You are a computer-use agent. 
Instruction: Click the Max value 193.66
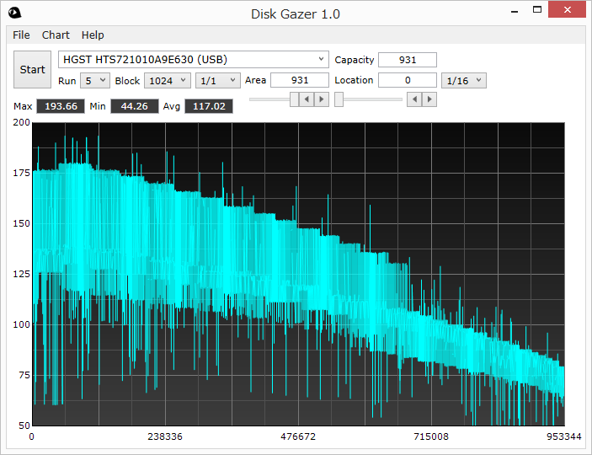tap(61, 106)
